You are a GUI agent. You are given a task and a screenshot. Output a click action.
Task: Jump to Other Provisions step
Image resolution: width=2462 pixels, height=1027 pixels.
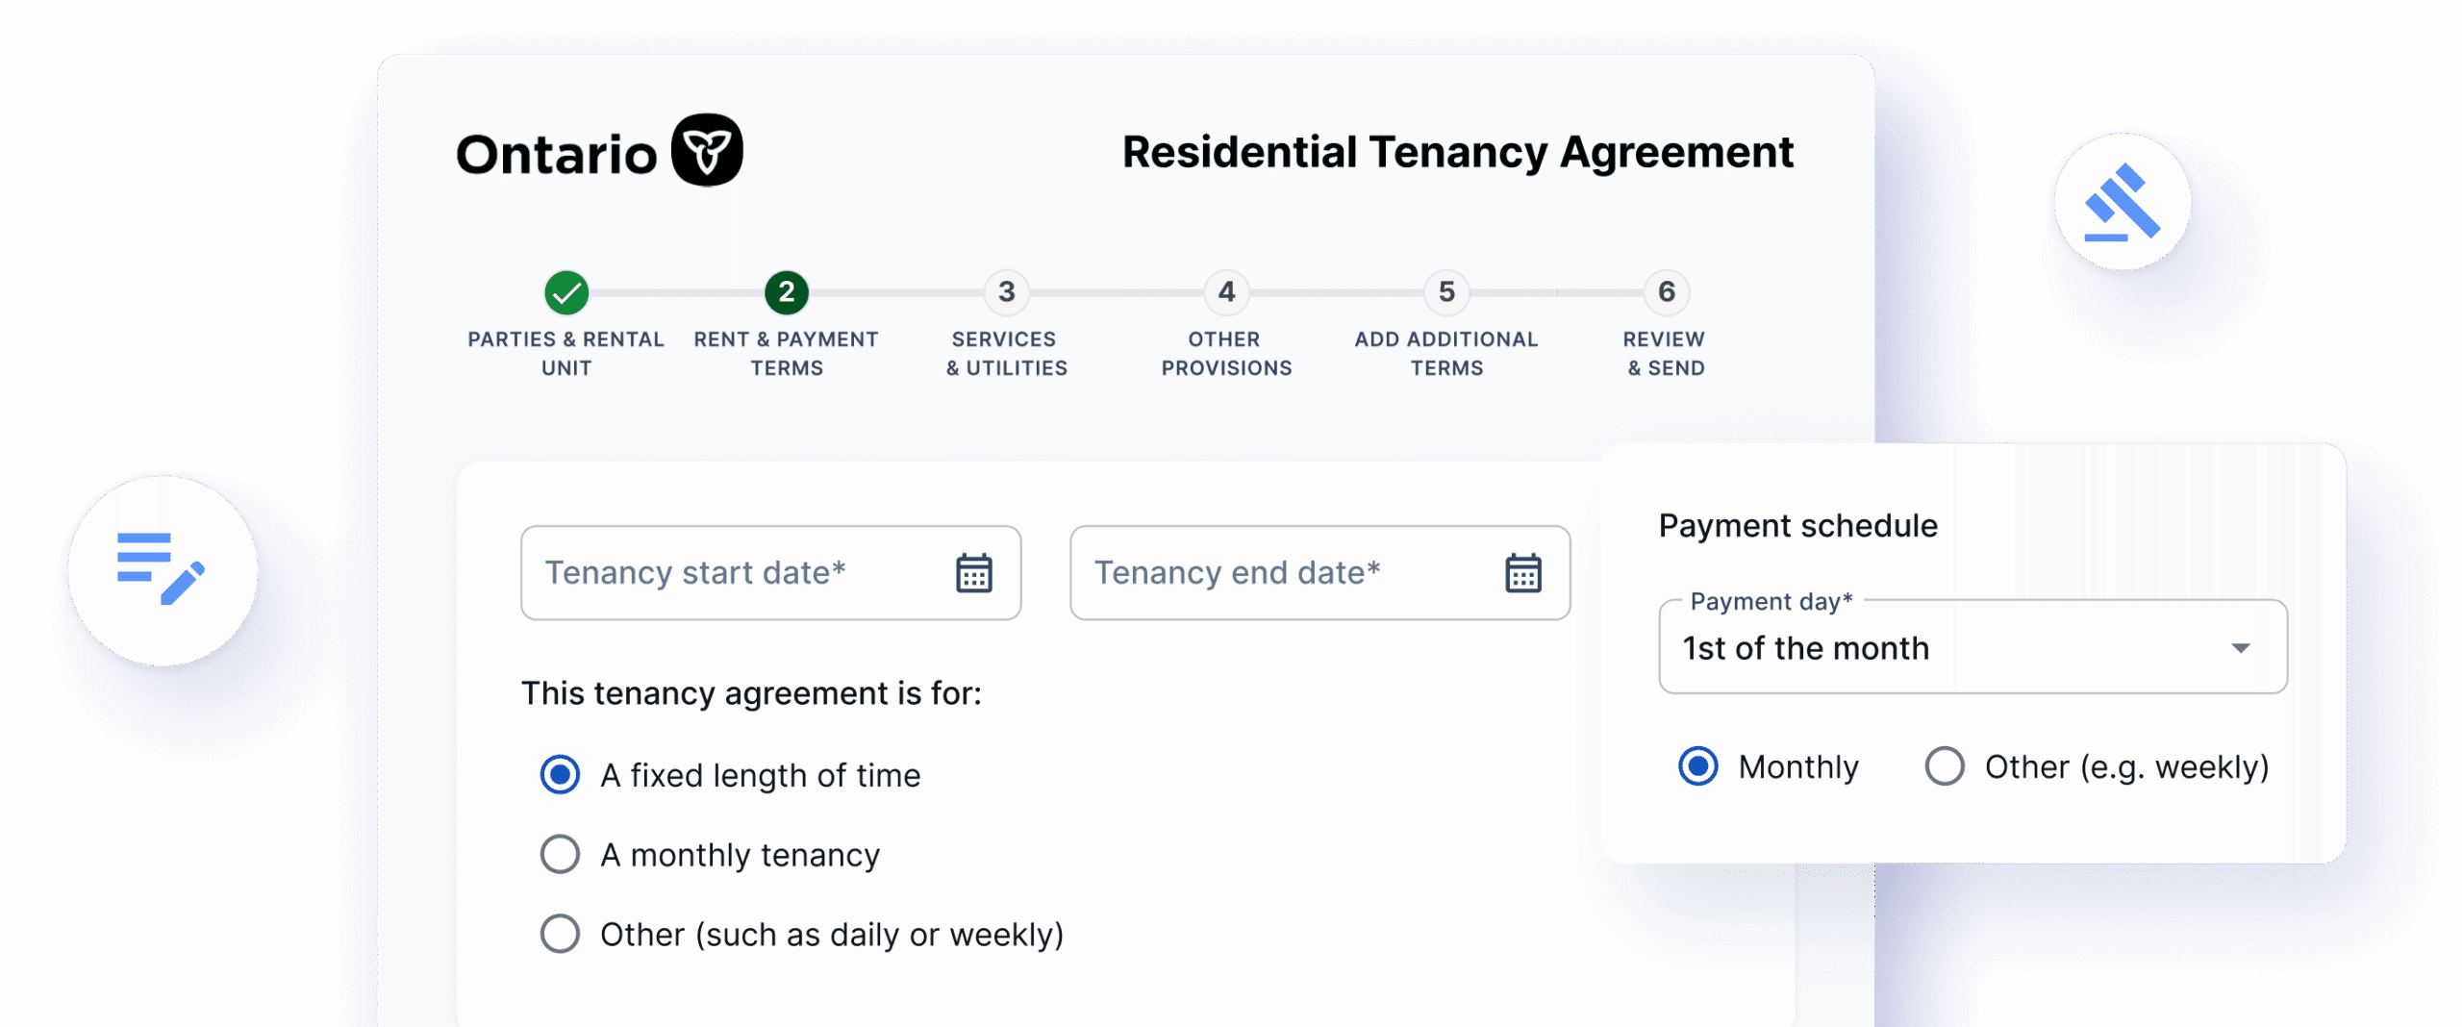(1226, 292)
